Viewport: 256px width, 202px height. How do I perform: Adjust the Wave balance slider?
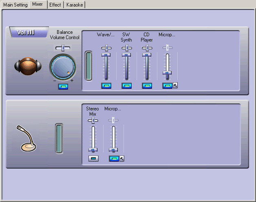106,48
